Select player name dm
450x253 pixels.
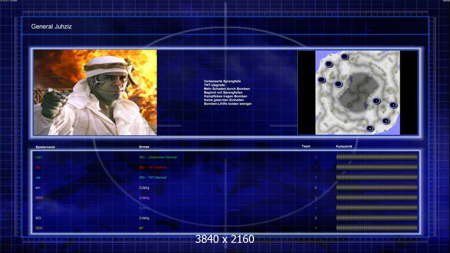tap(38, 188)
